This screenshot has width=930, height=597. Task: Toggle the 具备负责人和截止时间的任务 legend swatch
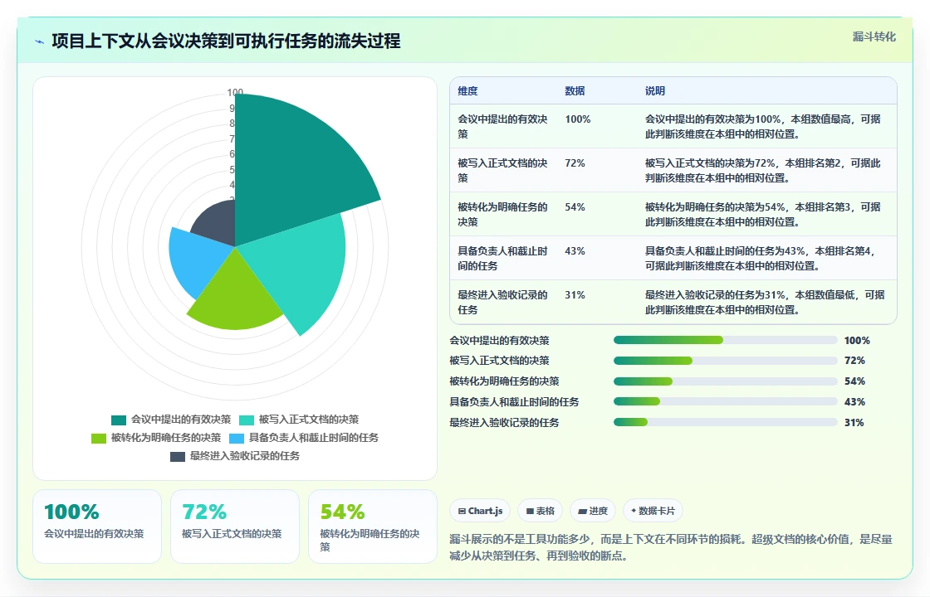(237, 439)
